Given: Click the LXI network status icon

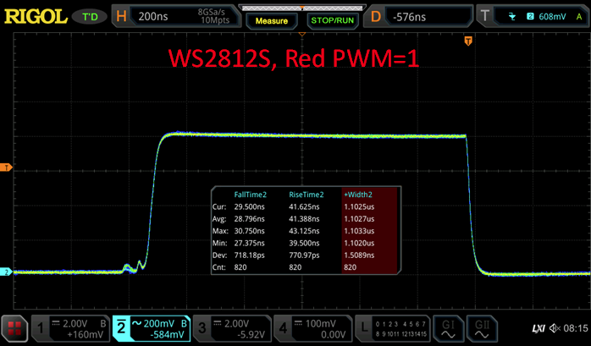Looking at the screenshot, I should click(x=539, y=329).
